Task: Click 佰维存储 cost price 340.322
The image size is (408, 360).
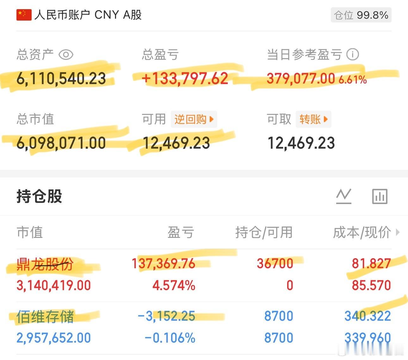Action: point(368,316)
